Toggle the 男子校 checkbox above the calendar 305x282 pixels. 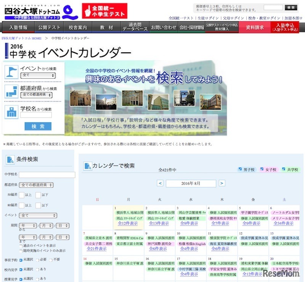point(239,169)
